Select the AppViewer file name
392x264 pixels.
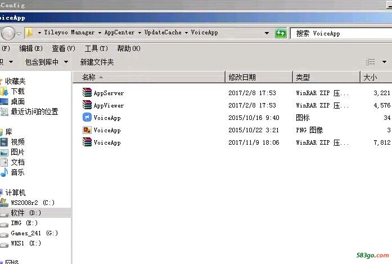coord(109,105)
